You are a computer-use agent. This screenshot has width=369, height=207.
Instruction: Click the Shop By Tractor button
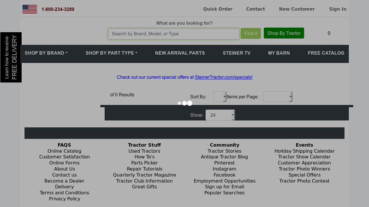click(x=284, y=33)
